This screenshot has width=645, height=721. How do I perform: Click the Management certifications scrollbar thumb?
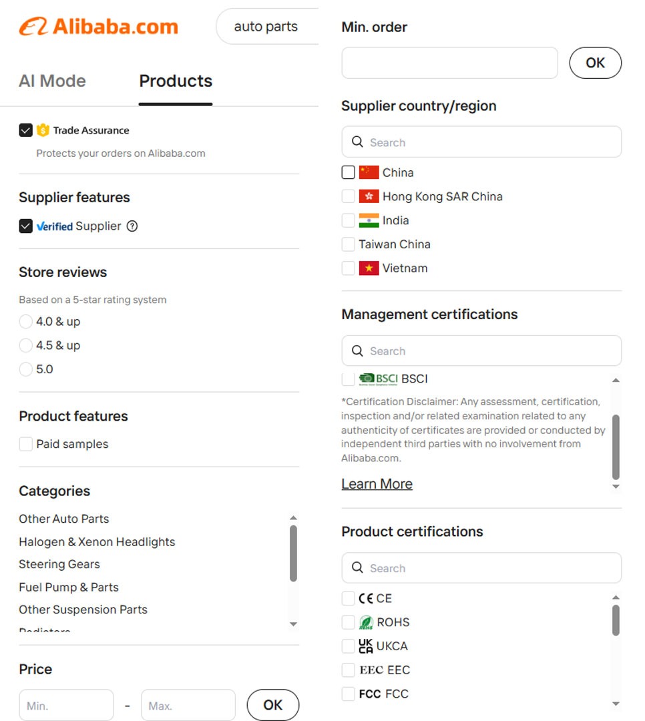point(616,447)
